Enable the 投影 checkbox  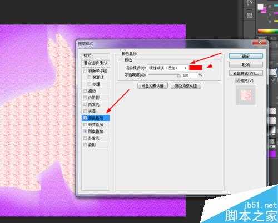click(85, 145)
